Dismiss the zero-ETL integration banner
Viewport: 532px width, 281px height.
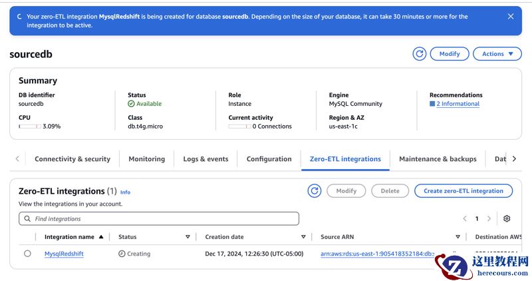pyautogui.click(x=510, y=16)
